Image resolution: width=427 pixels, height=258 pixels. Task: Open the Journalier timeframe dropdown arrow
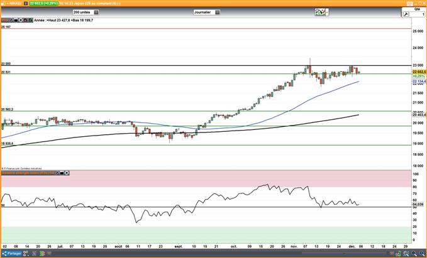[217, 12]
